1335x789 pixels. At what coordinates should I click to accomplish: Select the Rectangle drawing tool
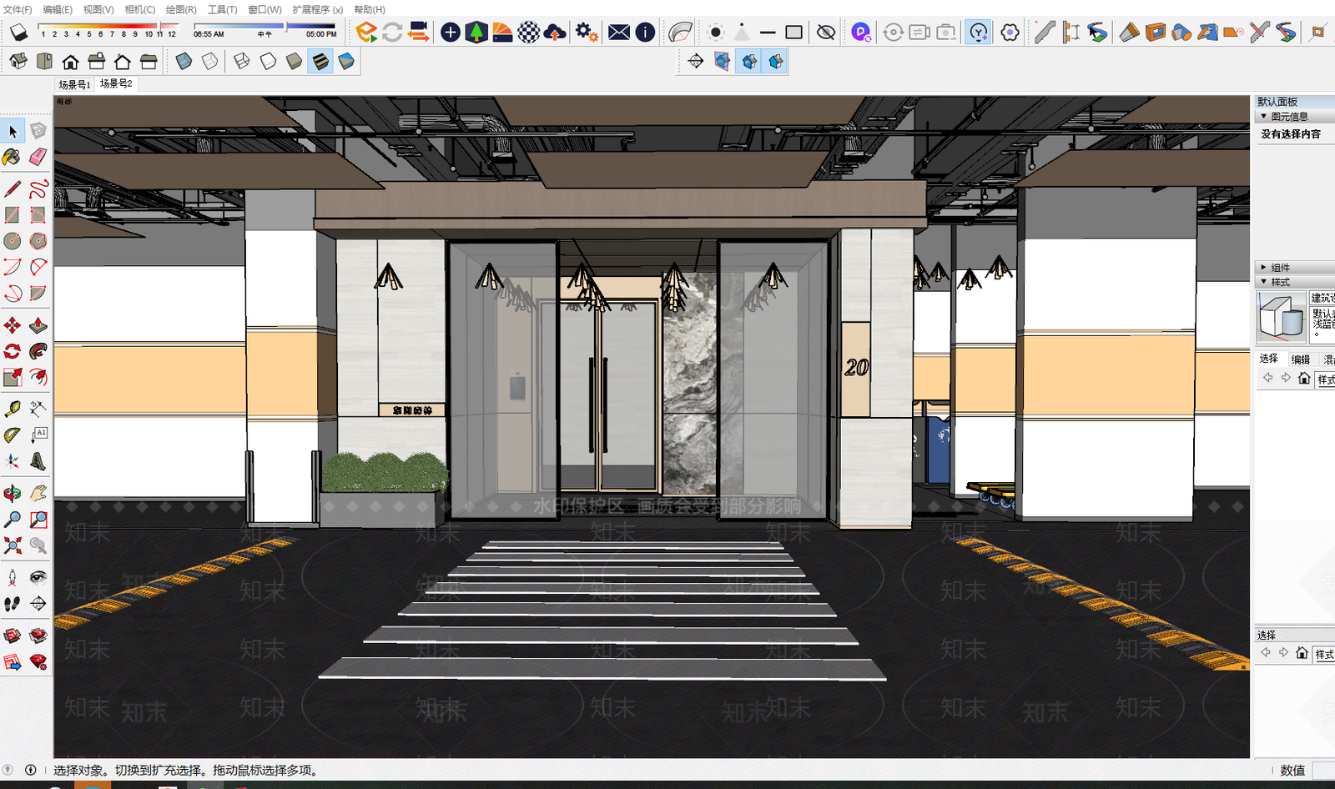click(x=12, y=215)
